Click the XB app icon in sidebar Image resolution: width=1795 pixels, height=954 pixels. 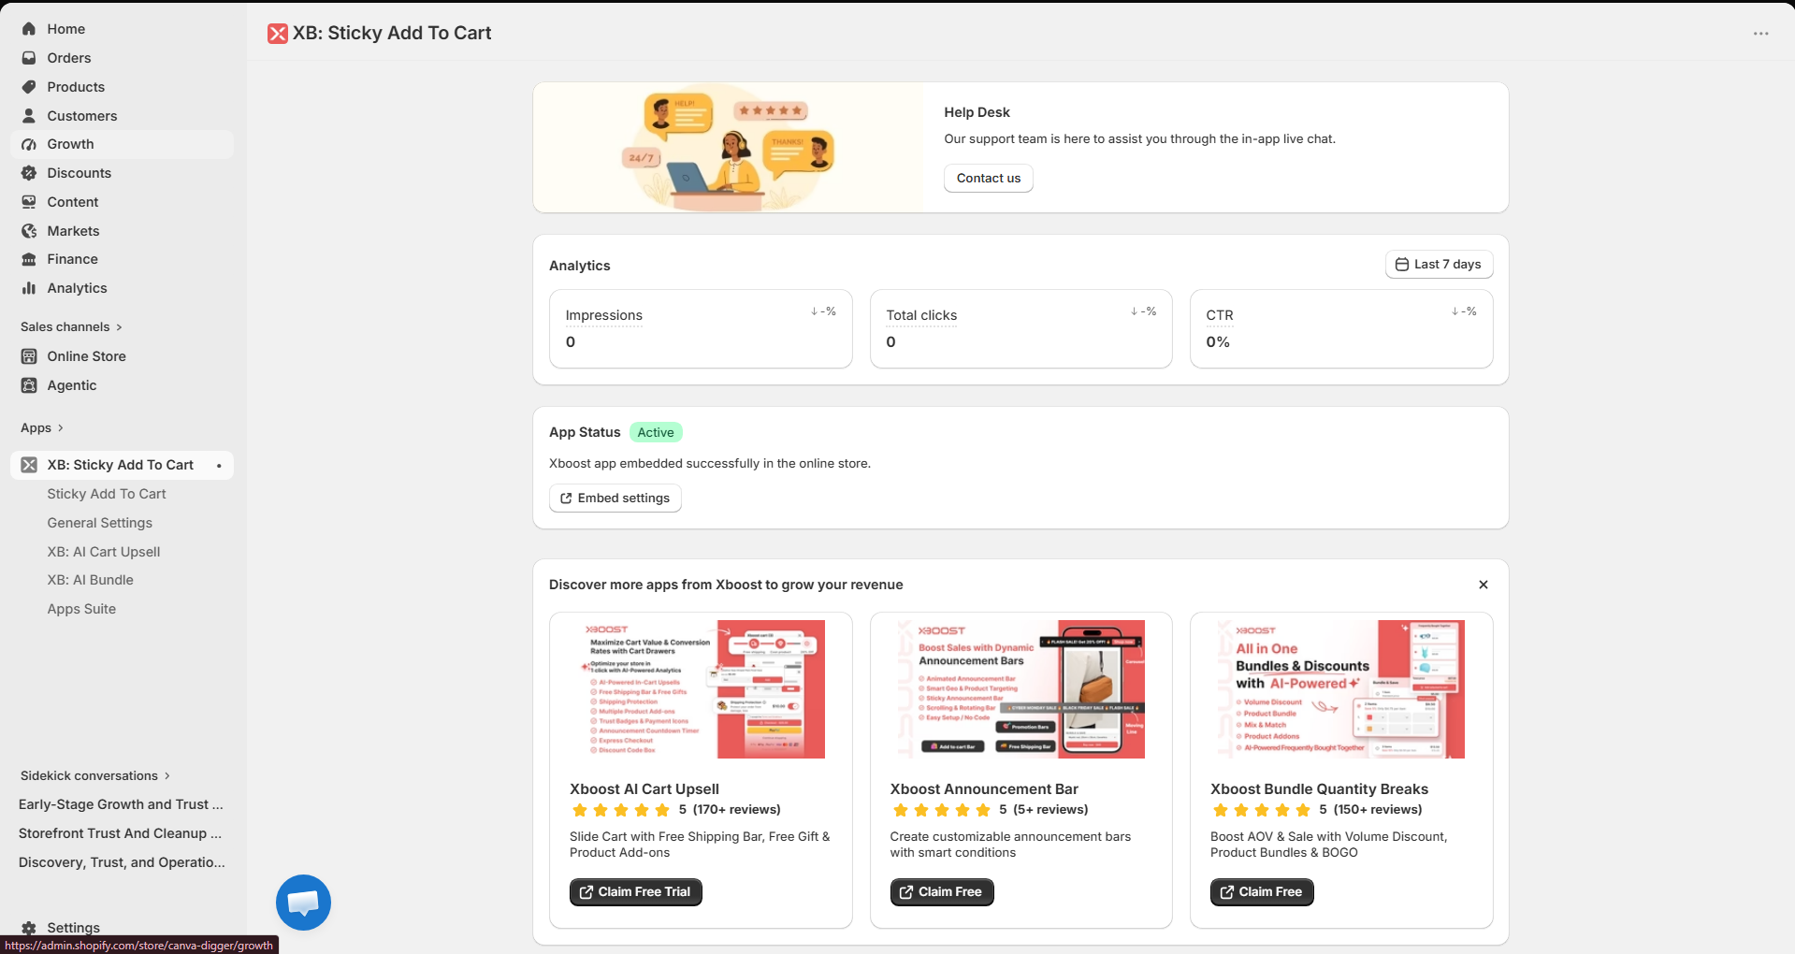pos(29,465)
